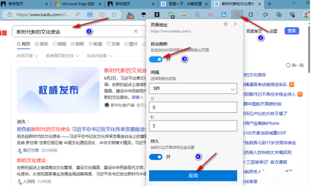The height and width of the screenshot is (186, 312).
Task: Click the 权威发布 thumbnail image
Action: tap(58, 90)
